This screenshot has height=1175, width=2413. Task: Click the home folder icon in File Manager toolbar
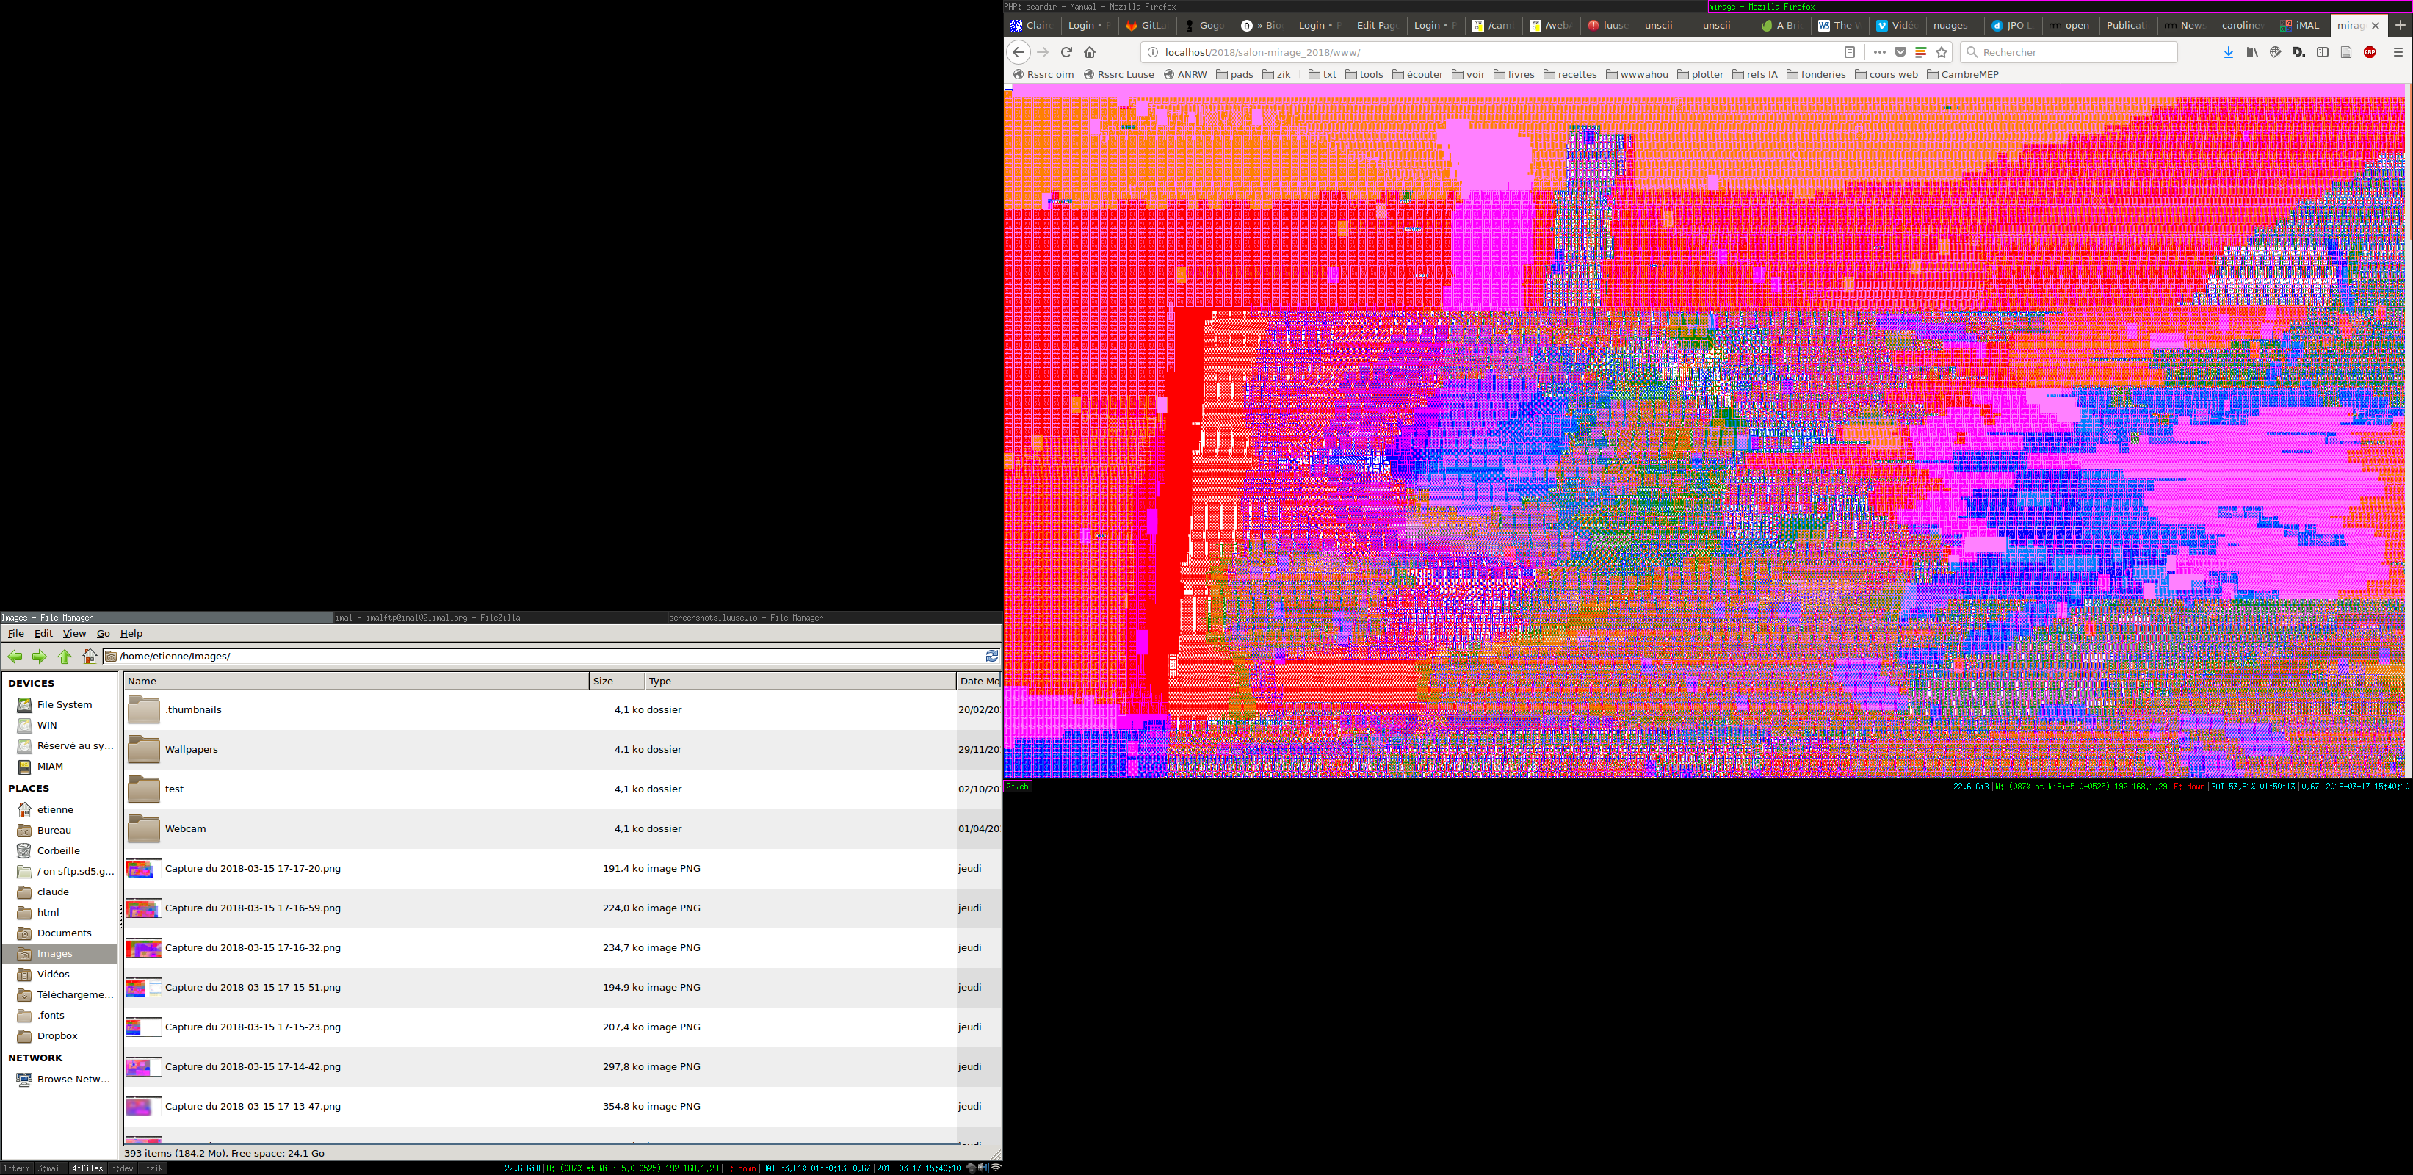(x=89, y=656)
